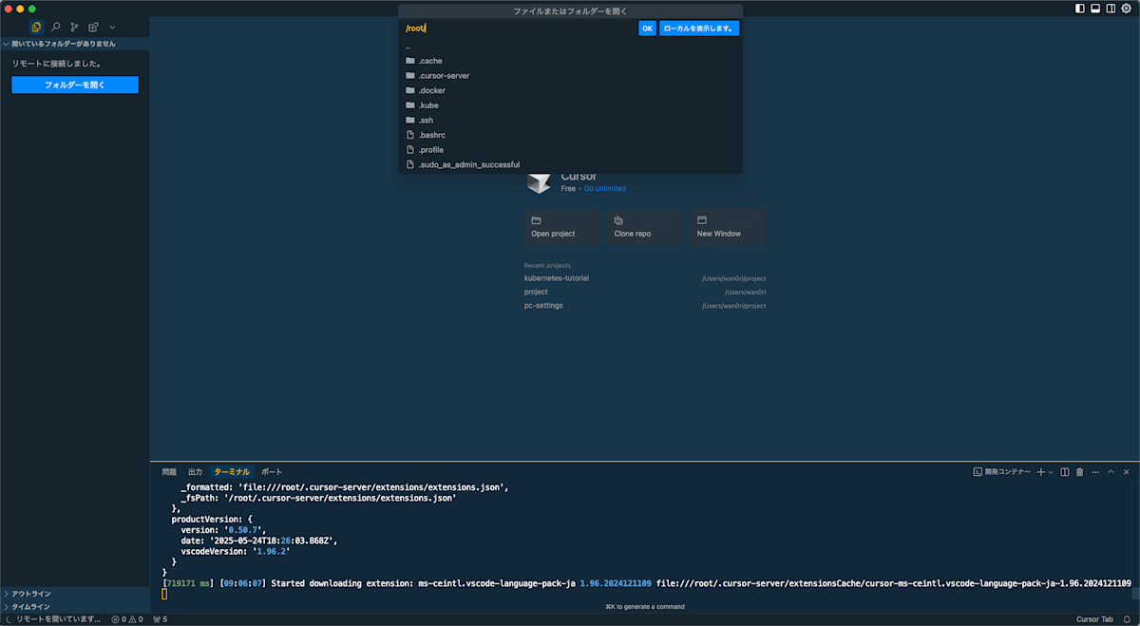Toggle the bottom panel layout icon

(1095, 9)
